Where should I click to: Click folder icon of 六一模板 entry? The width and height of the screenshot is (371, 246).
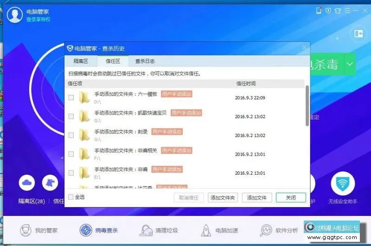coord(84,97)
